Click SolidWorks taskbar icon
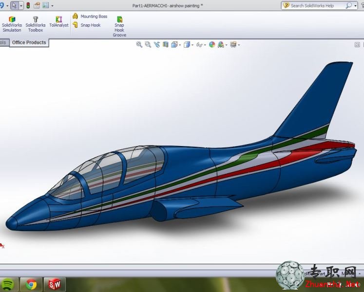Screen dimensions: 364x292 55,284
